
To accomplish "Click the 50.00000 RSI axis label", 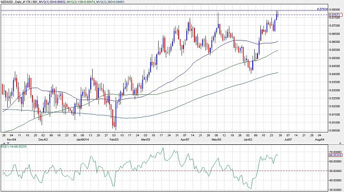I will [x=335, y=171].
